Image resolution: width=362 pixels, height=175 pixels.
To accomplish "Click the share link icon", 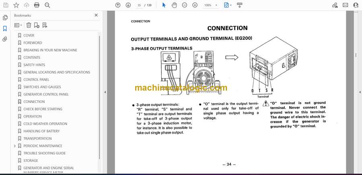I will click(x=335, y=5).
